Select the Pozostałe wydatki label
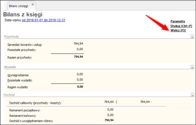The height and width of the screenshot is (125, 196). (x=20, y=80)
